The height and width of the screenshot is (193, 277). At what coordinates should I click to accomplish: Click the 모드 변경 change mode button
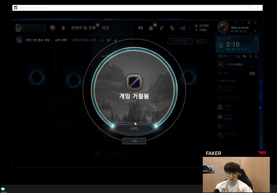coord(180,41)
